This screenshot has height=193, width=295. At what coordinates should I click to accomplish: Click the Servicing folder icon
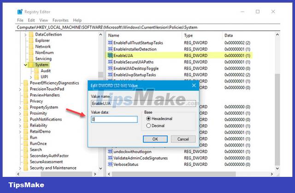[31, 58]
